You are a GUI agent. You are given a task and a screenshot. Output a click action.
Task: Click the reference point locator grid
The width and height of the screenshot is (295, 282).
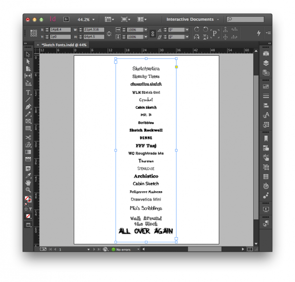[34, 33]
